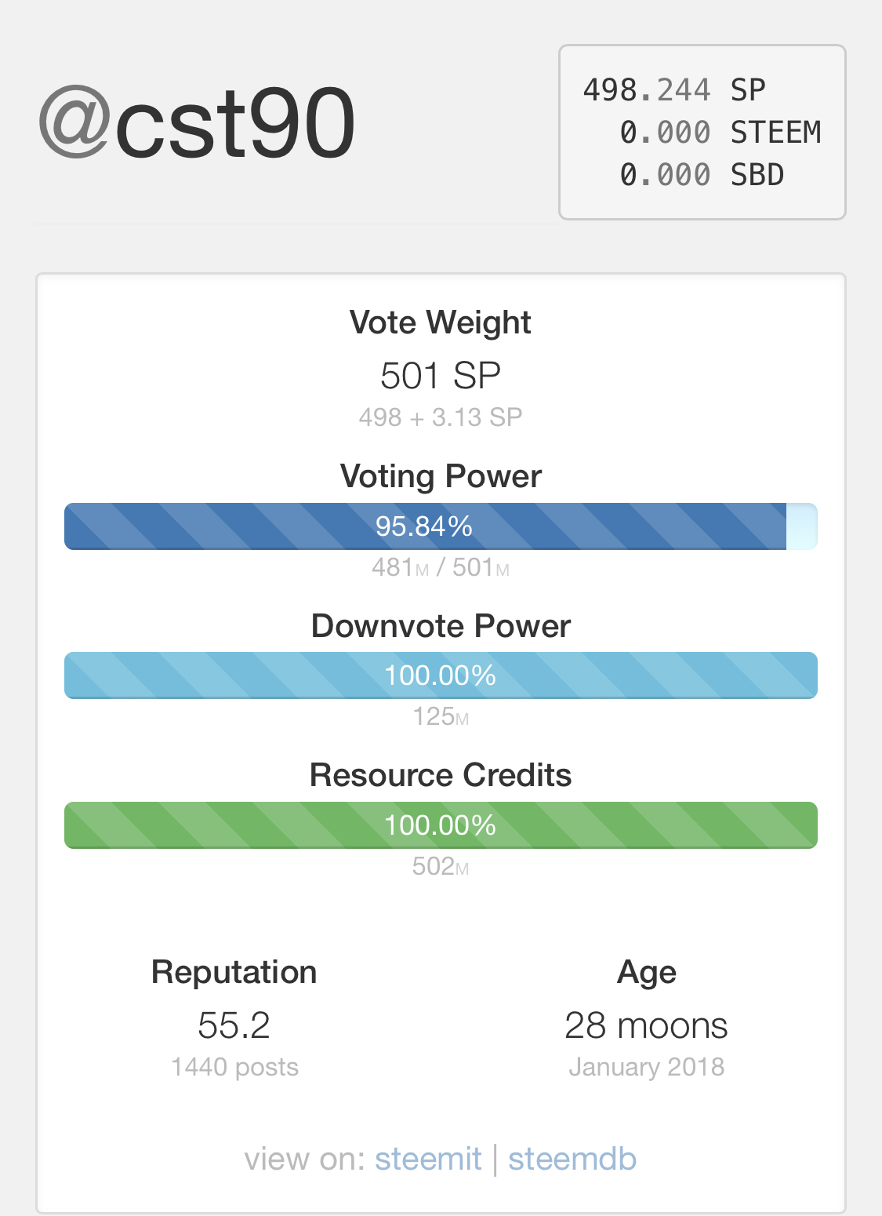The image size is (882, 1216).
Task: Click the 502M resource credits text
Action: pyautogui.click(x=441, y=866)
